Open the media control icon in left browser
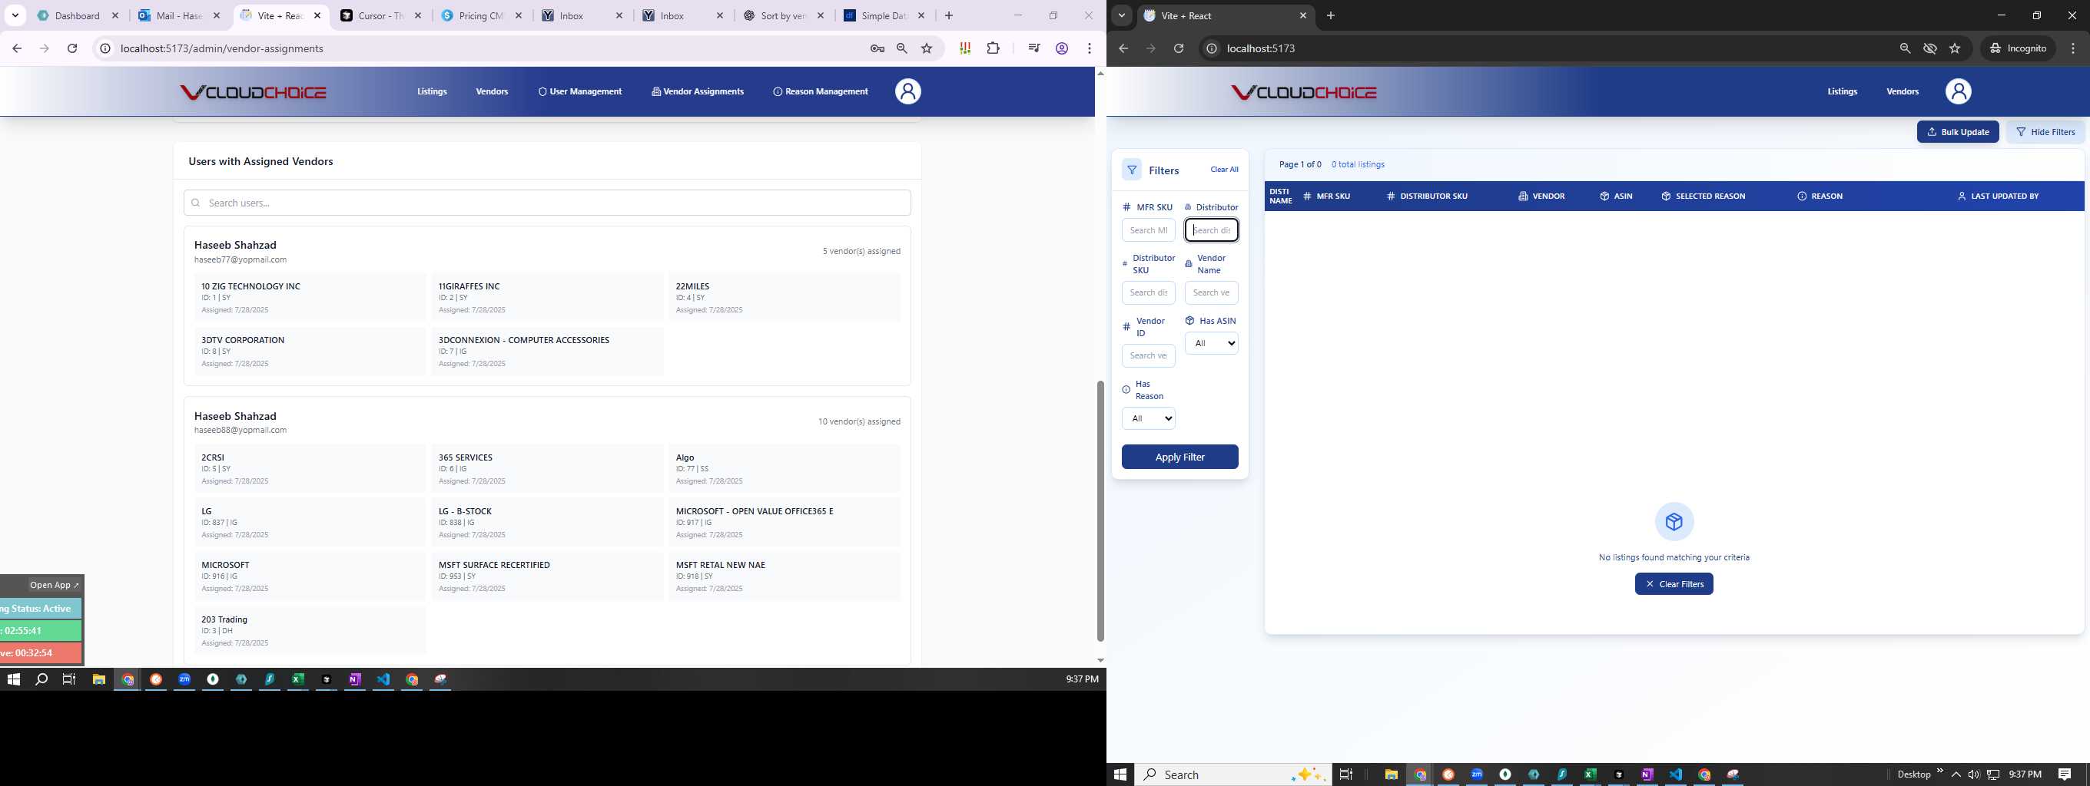 tap(1033, 48)
